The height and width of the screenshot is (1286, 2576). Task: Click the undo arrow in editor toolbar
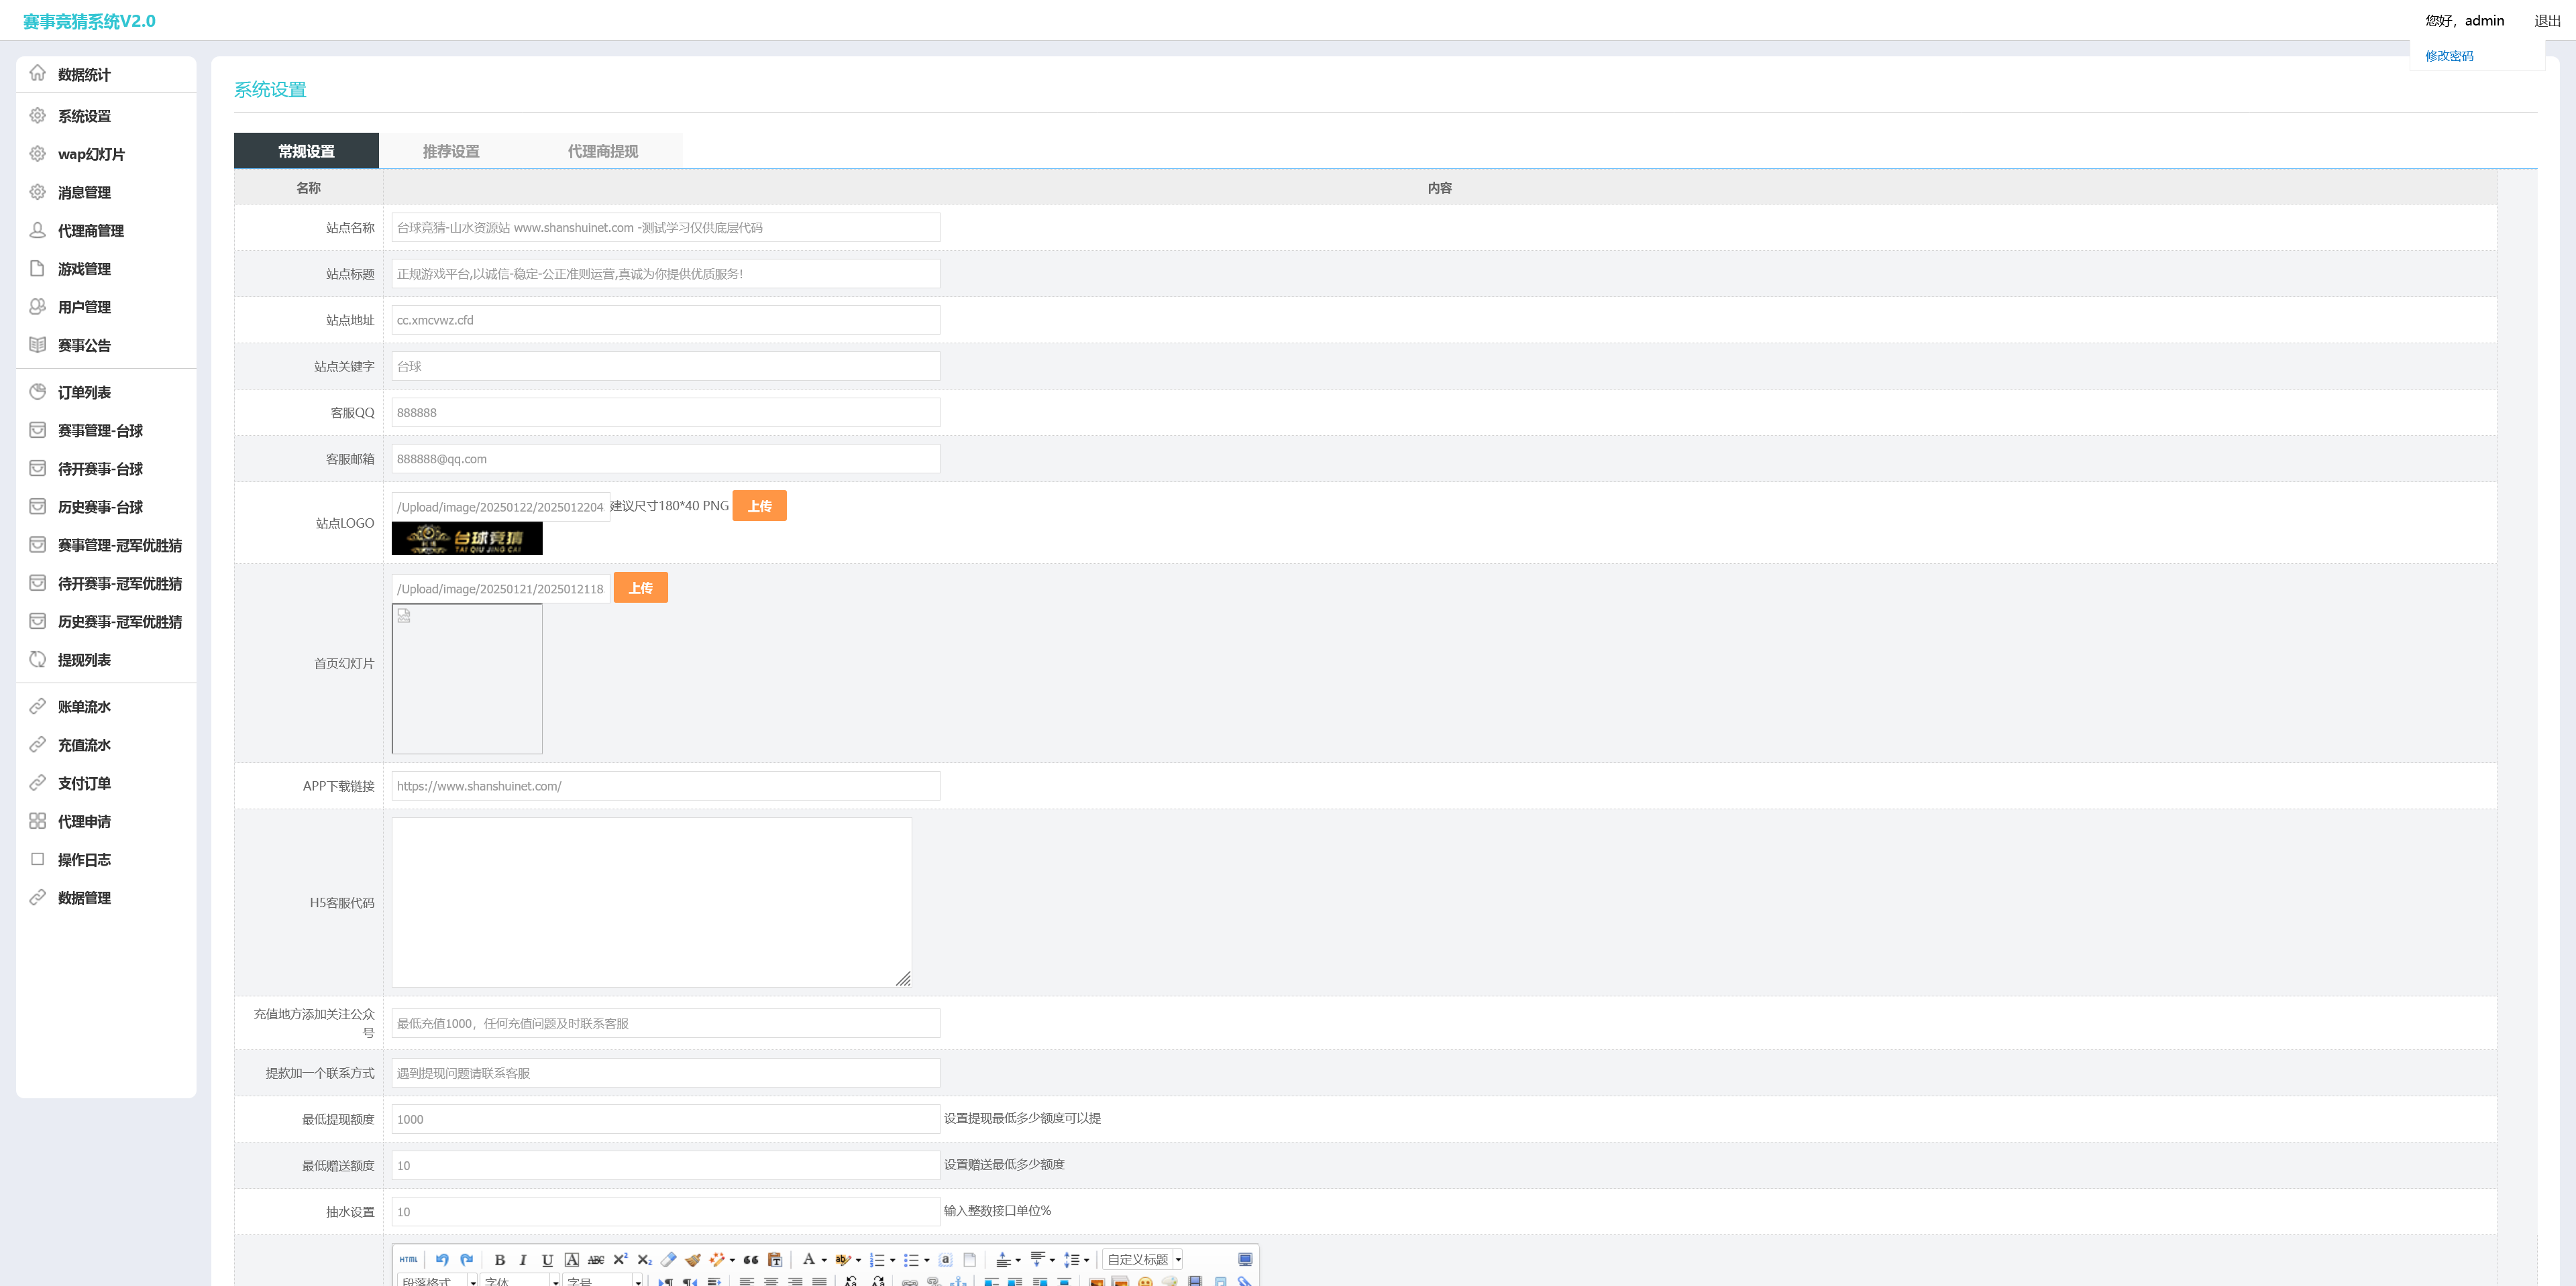click(x=442, y=1259)
